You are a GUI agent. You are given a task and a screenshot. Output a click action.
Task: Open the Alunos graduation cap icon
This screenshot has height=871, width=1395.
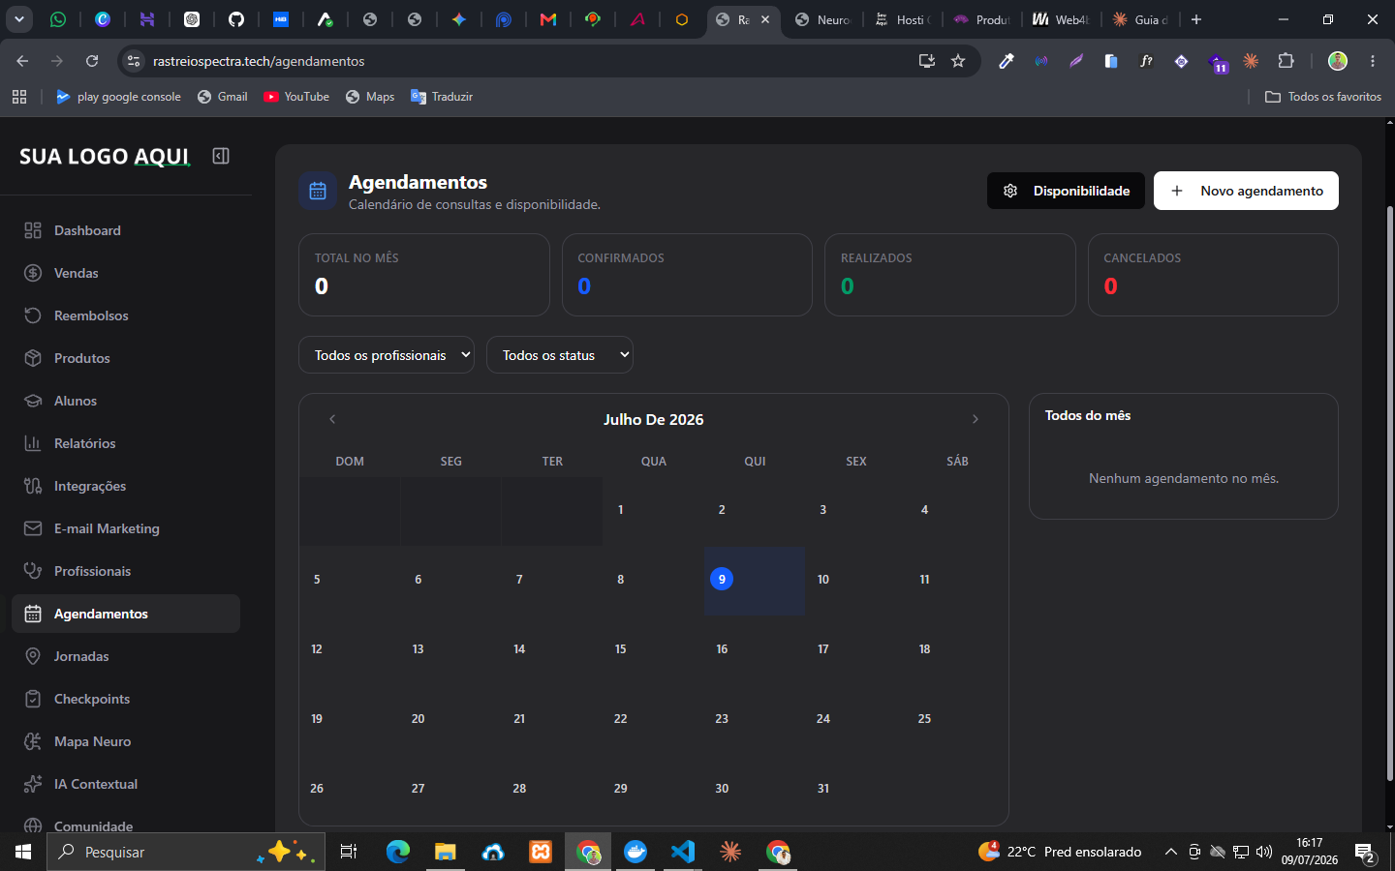tap(33, 401)
